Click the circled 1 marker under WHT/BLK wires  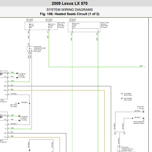tap(124, 133)
